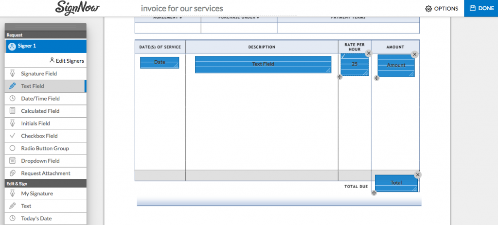Open the Options settings menu
Image resolution: width=498 pixels, height=225 pixels.
442,9
